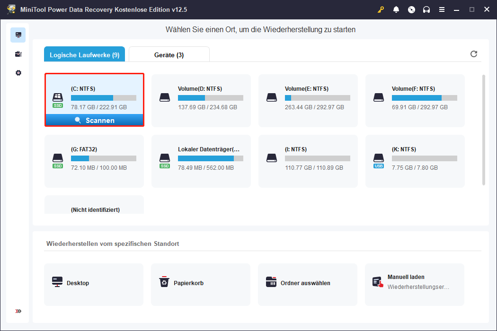Select the data recovery sidebar icon

[x=18, y=35]
